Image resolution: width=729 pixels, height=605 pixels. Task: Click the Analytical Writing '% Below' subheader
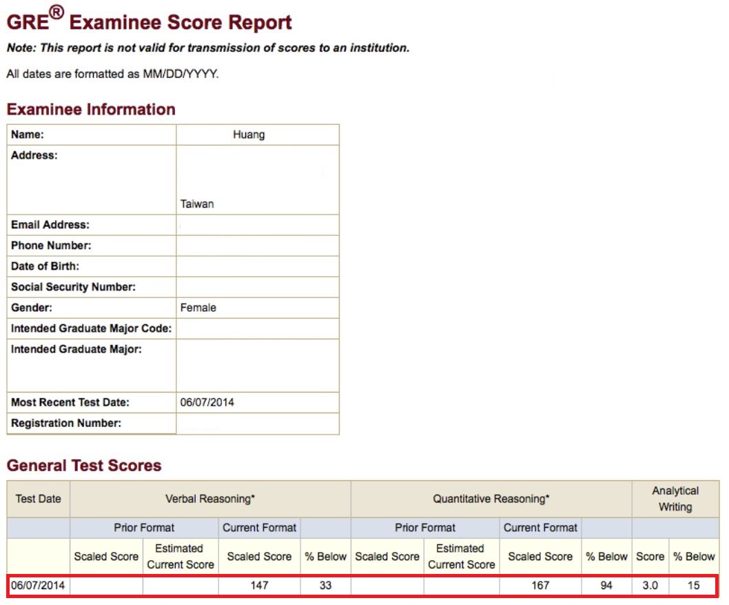694,557
